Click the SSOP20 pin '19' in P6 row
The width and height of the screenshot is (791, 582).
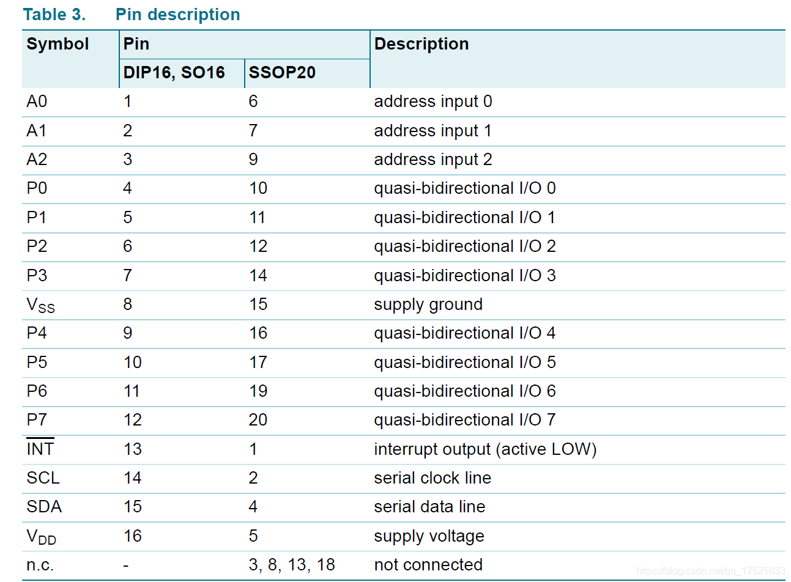[x=258, y=391]
